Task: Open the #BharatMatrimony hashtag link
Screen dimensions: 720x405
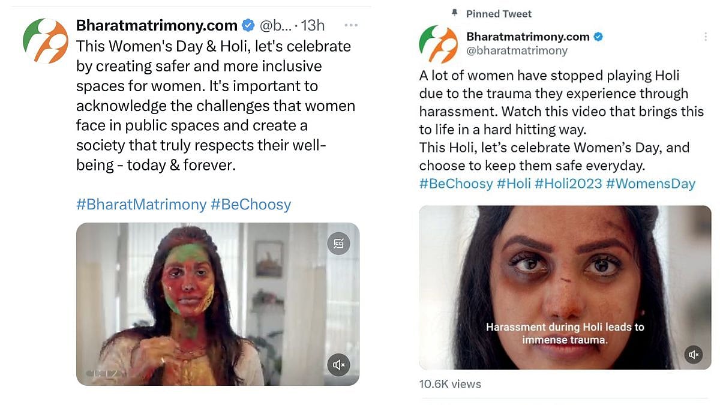Action: coord(141,205)
